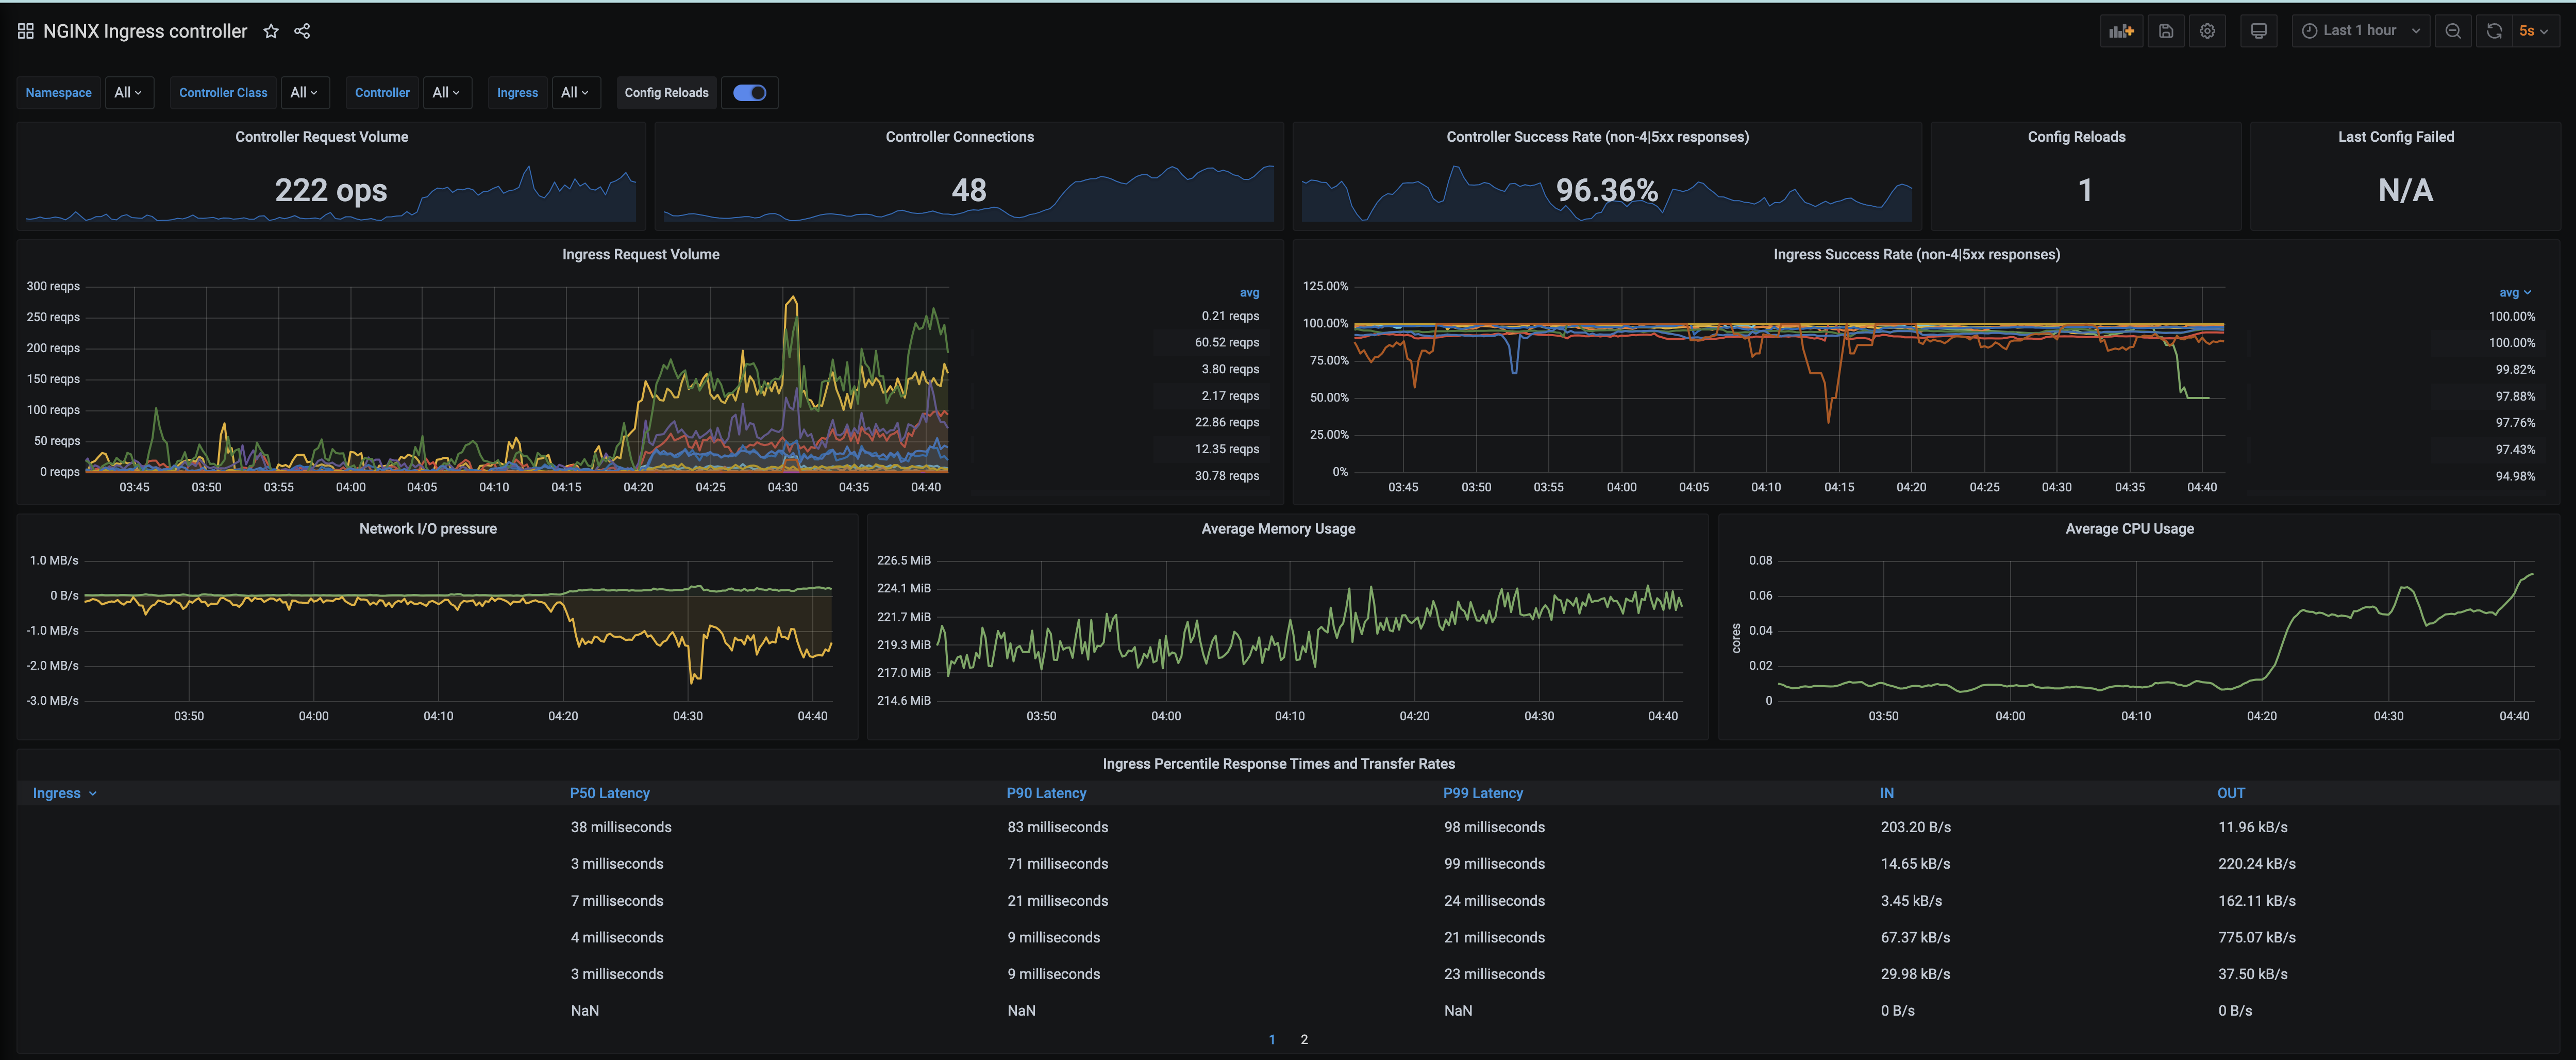The height and width of the screenshot is (1060, 2576).
Task: Sort table by P99 Latency column
Action: click(x=1482, y=793)
